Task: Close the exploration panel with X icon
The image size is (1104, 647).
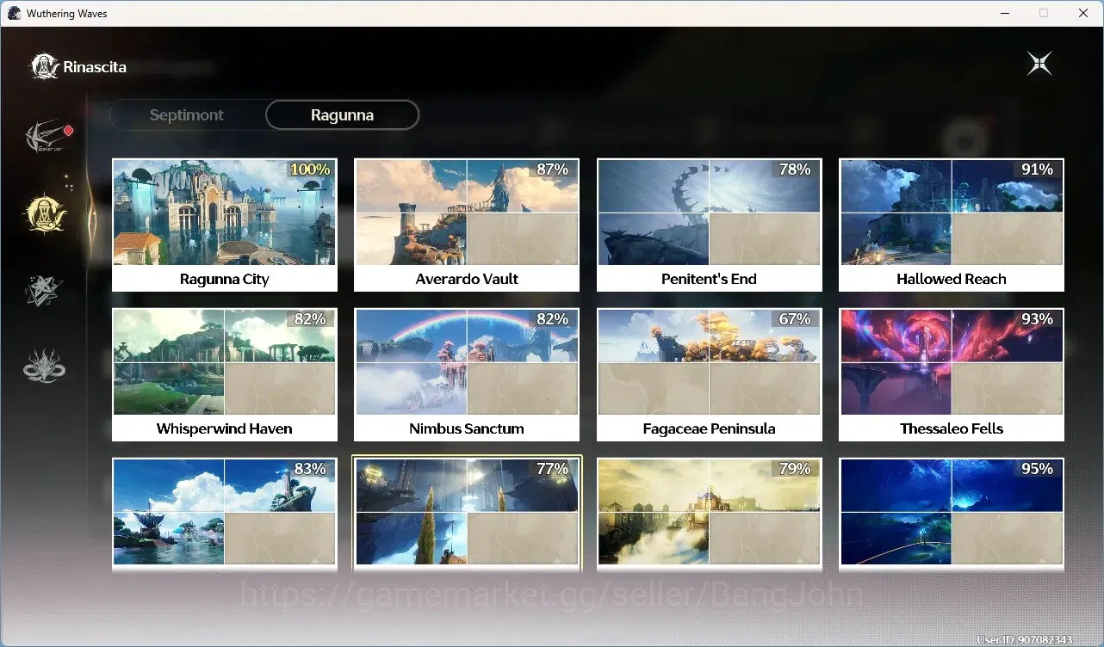Action: (1039, 64)
